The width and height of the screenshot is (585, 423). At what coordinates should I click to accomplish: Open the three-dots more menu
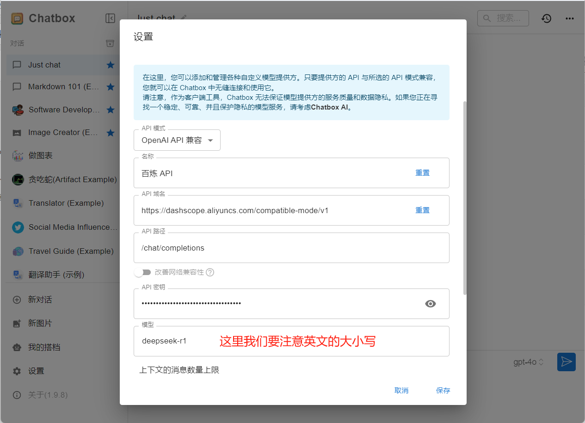pos(570,18)
